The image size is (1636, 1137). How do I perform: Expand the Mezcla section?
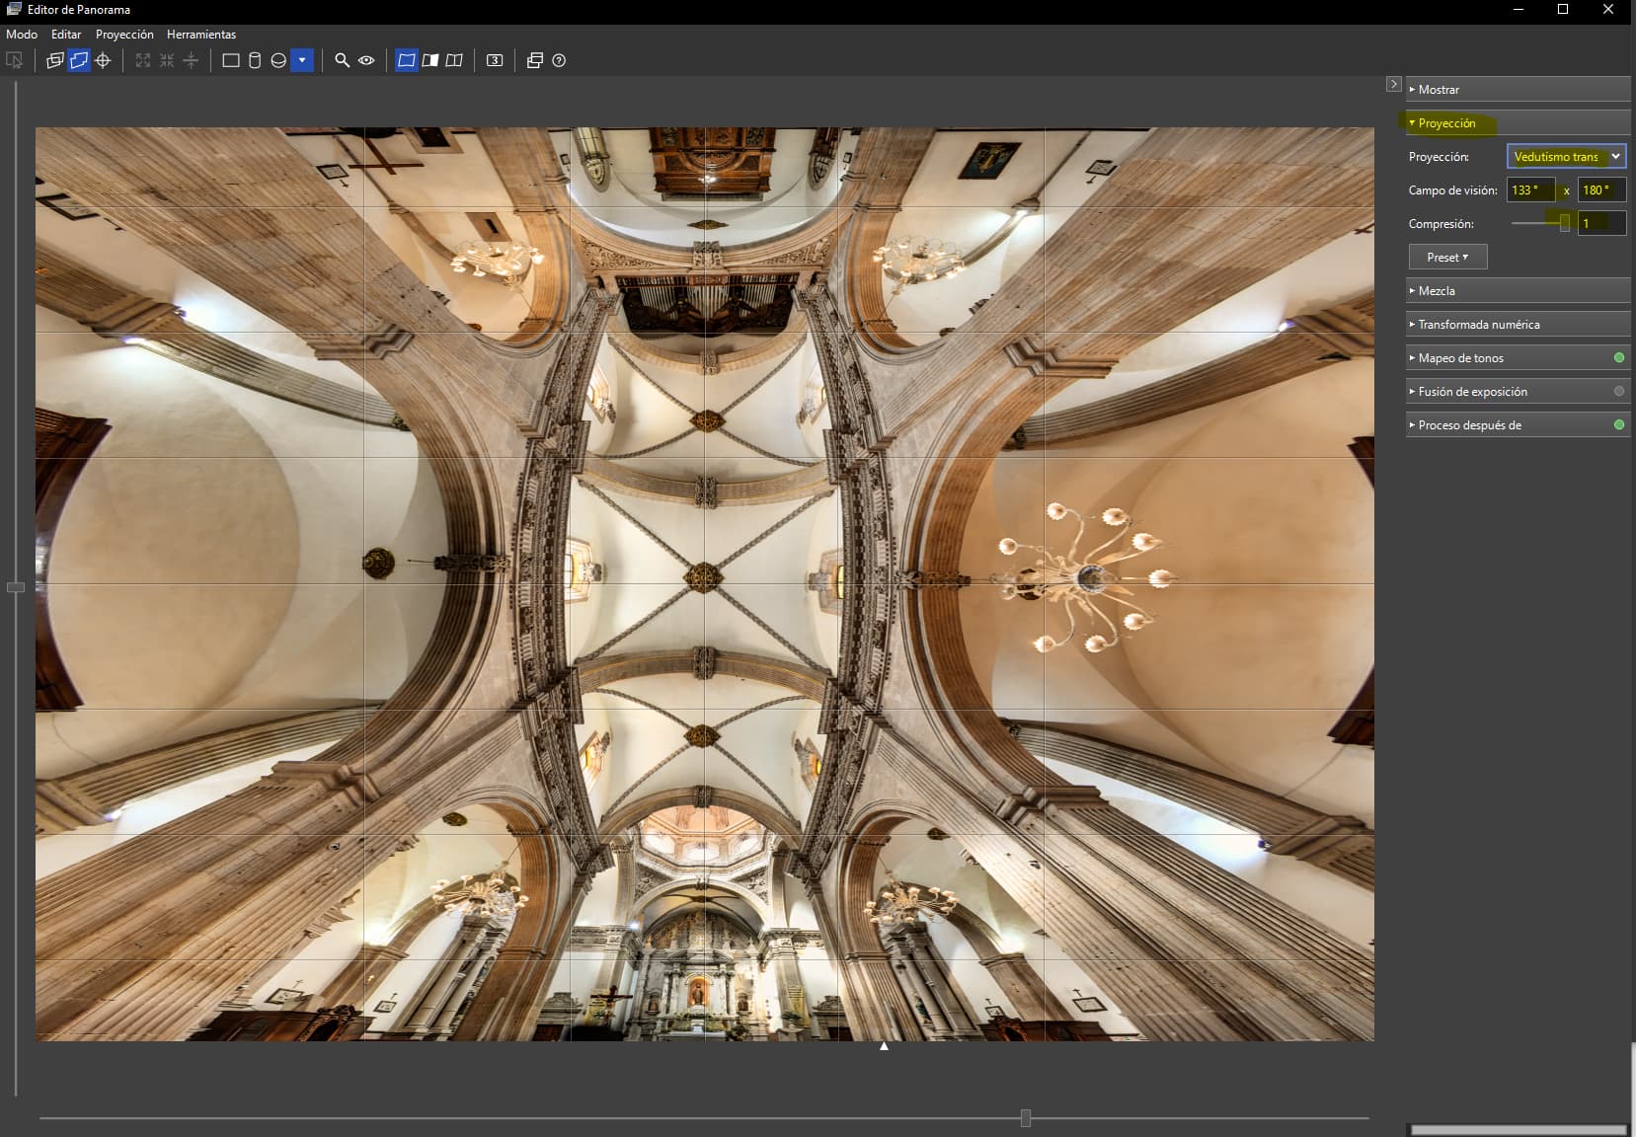(x=1518, y=290)
